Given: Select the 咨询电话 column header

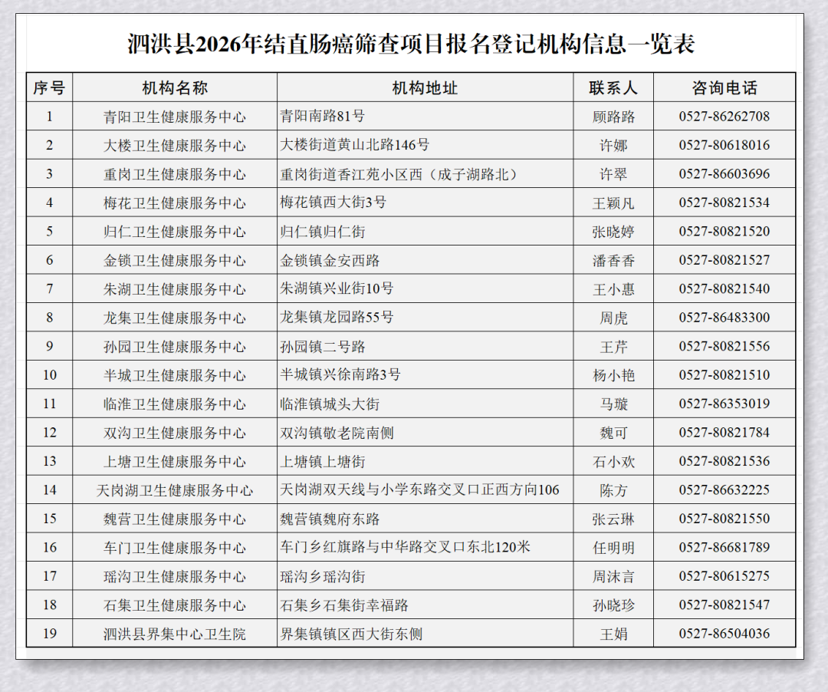Looking at the screenshot, I should point(724,87).
